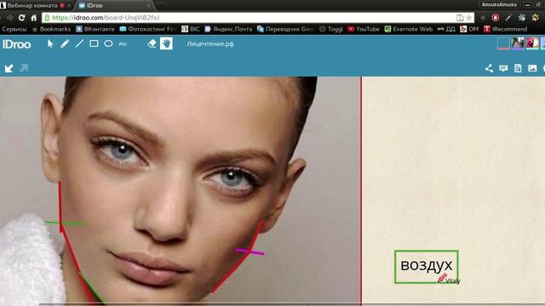Image resolution: width=545 pixels, height=306 pixels.
Task: Open the Сервисы bookmark
Action: click(x=14, y=29)
